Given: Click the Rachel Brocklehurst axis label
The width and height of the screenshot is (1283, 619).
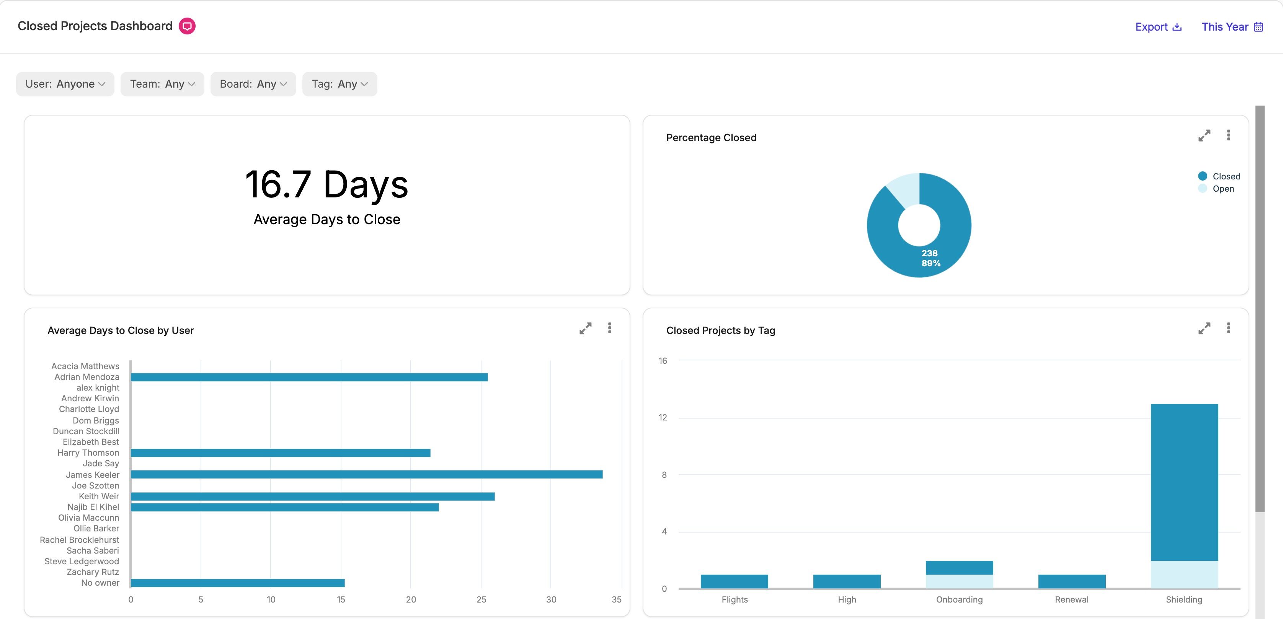Looking at the screenshot, I should tap(80, 540).
